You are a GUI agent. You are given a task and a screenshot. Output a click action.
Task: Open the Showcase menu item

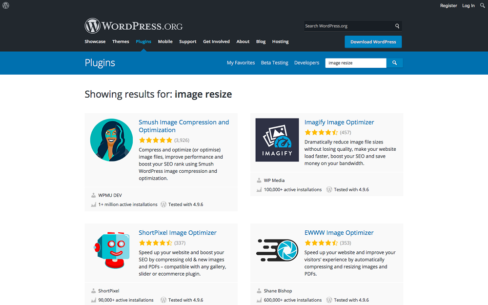(x=95, y=42)
